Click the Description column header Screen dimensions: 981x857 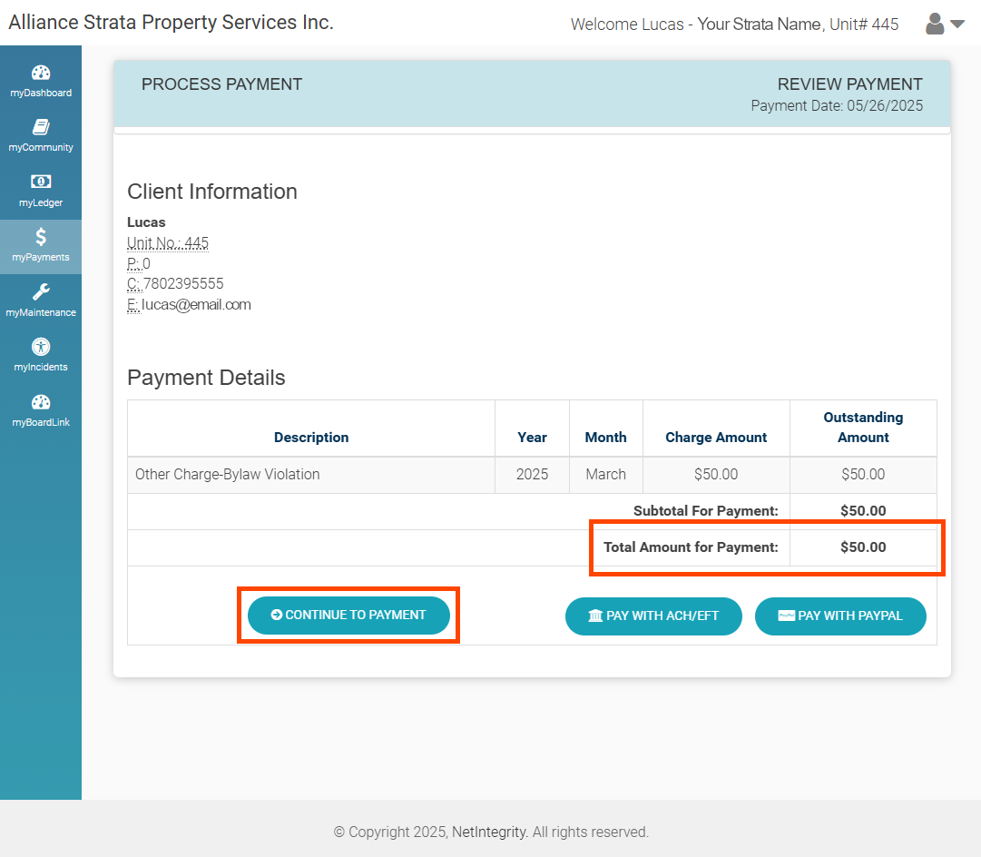(311, 437)
